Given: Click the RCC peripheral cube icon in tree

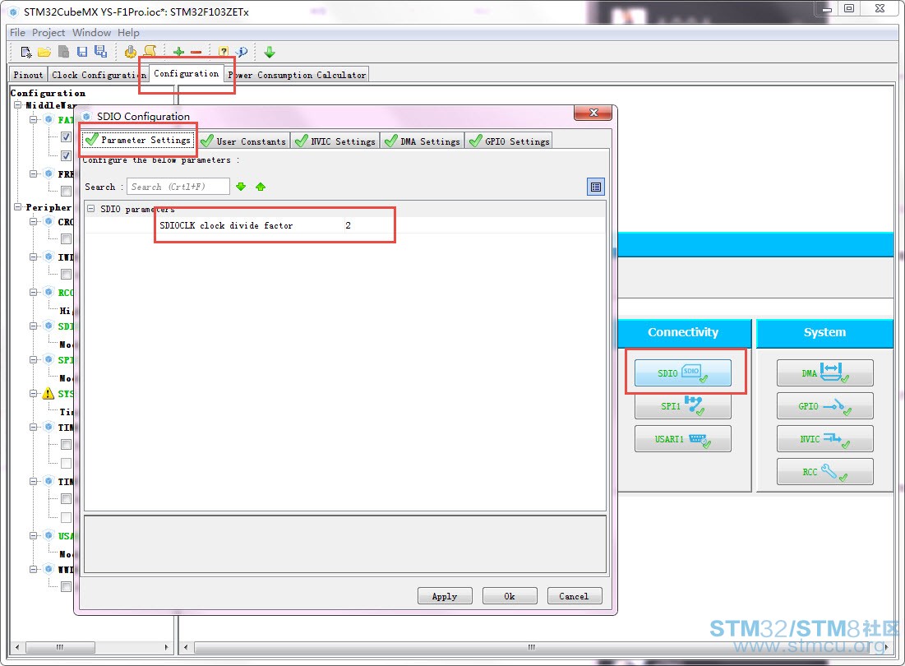Looking at the screenshot, I should [48, 292].
